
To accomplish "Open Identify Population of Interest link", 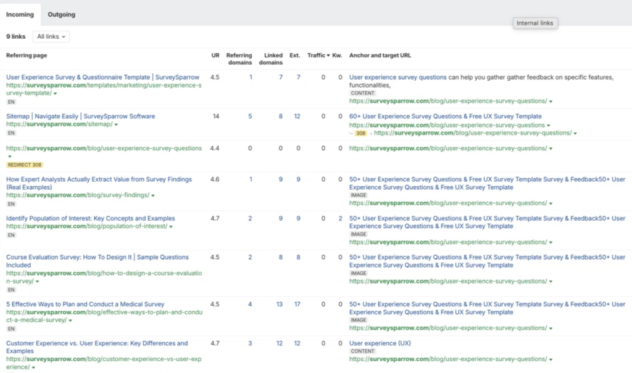I will pyautogui.click(x=90, y=218).
